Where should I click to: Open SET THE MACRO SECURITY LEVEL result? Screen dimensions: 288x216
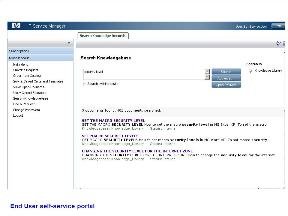[113, 121]
